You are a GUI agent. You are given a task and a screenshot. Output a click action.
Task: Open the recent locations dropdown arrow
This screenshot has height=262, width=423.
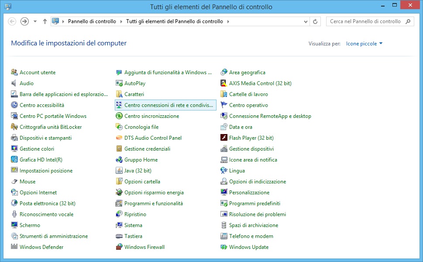(x=35, y=21)
